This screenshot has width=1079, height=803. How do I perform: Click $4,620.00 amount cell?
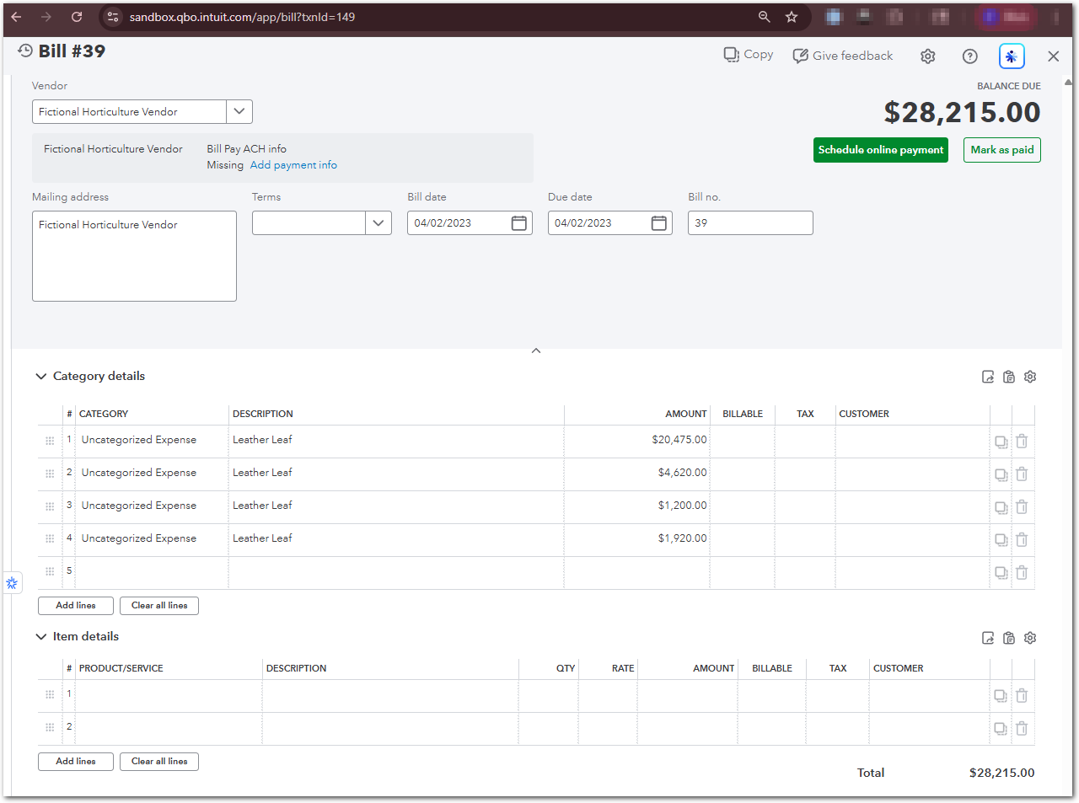coord(637,474)
